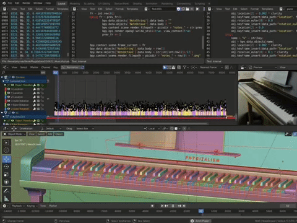Viewport: 297px width, 223px height.
Task: Choose the Measure tool in viewport toolbar
Action: tap(6, 199)
